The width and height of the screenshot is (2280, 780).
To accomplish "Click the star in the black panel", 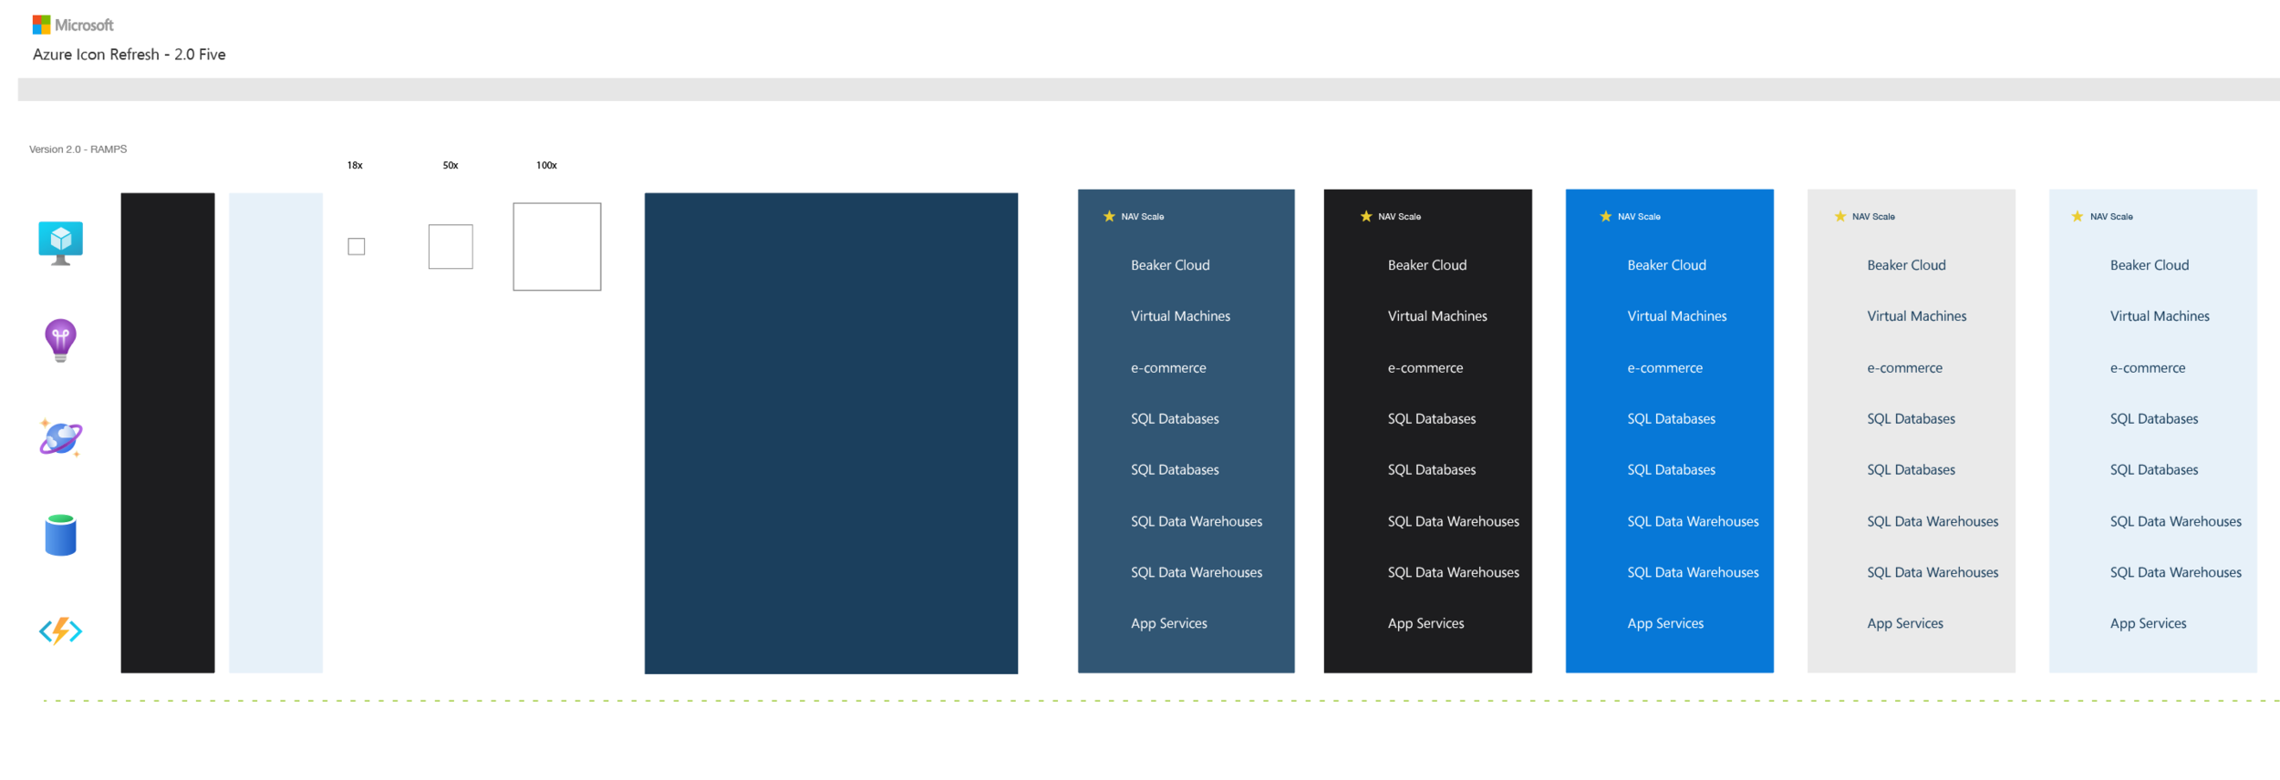I will [1366, 216].
